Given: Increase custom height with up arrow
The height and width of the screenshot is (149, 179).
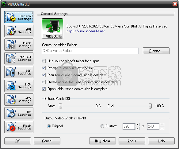Looking at the screenshot, I should [162, 125].
